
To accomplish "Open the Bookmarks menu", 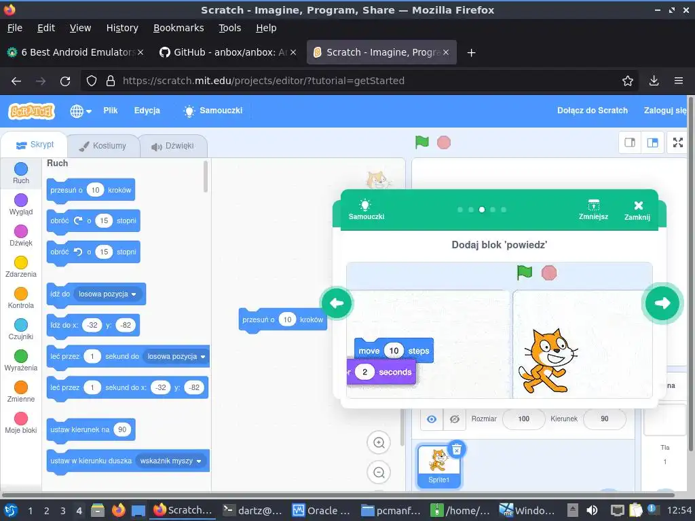I will coord(179,28).
